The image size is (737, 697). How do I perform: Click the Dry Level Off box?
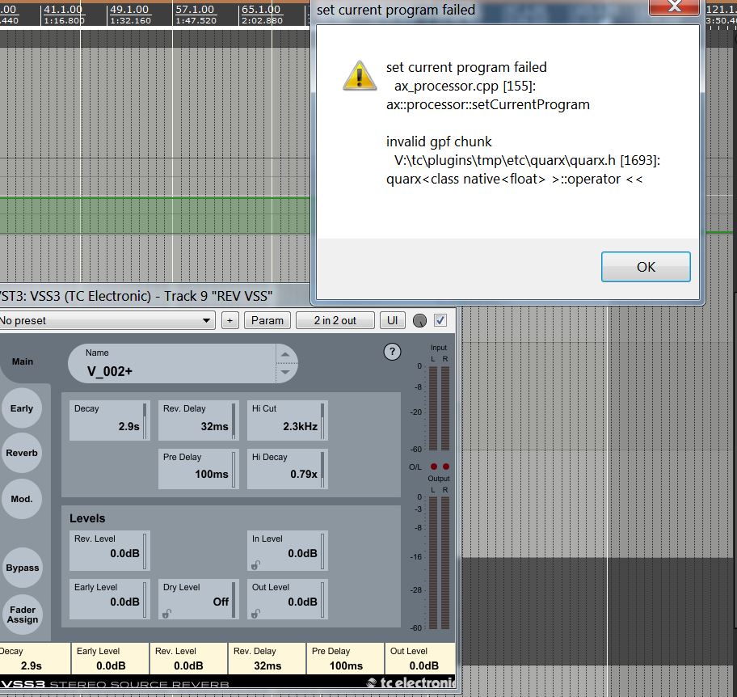tap(198, 599)
